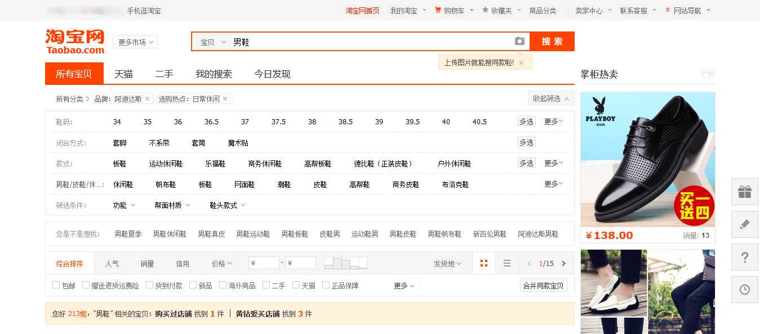Click the camera image search icon

click(x=519, y=42)
